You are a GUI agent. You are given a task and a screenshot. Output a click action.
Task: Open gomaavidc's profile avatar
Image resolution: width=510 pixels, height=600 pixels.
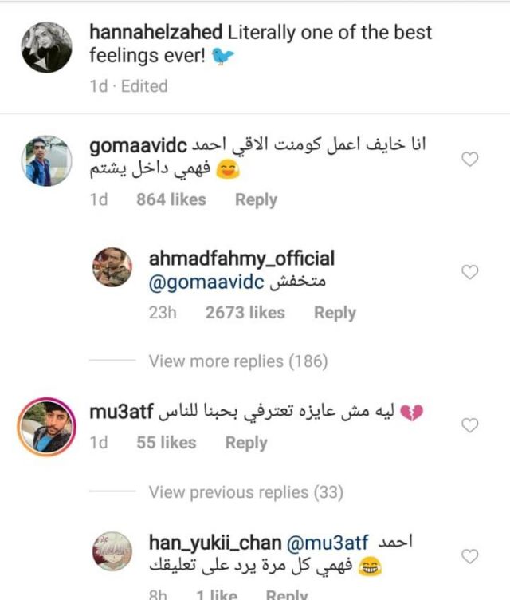[45, 160]
